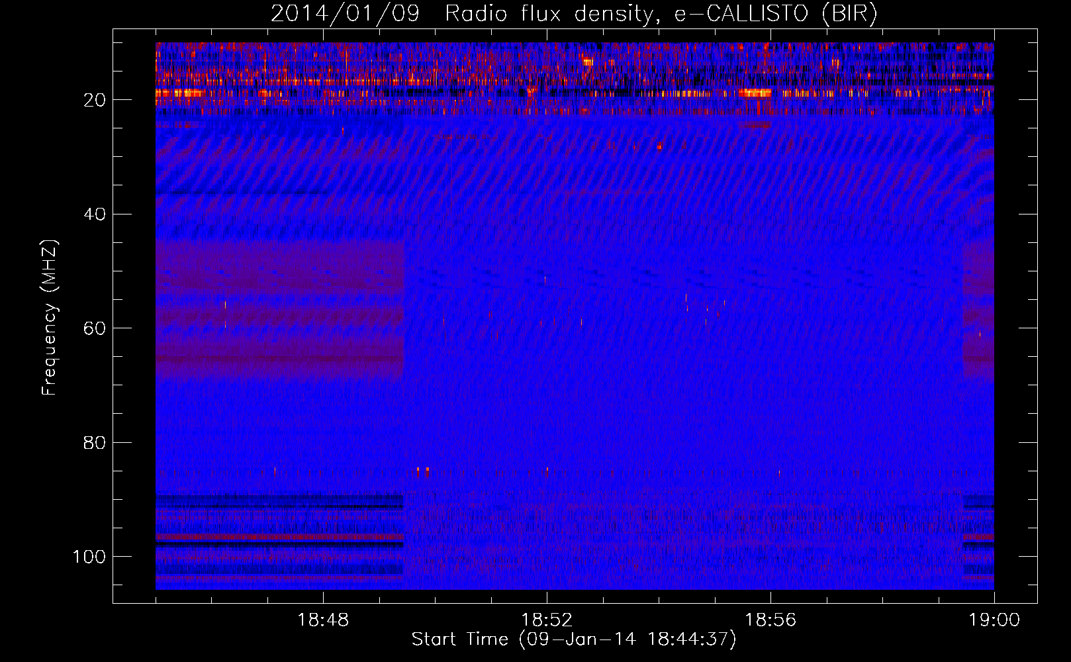The width and height of the screenshot is (1071, 662).
Task: Click the 40 frequency tick label
Action: (95, 214)
